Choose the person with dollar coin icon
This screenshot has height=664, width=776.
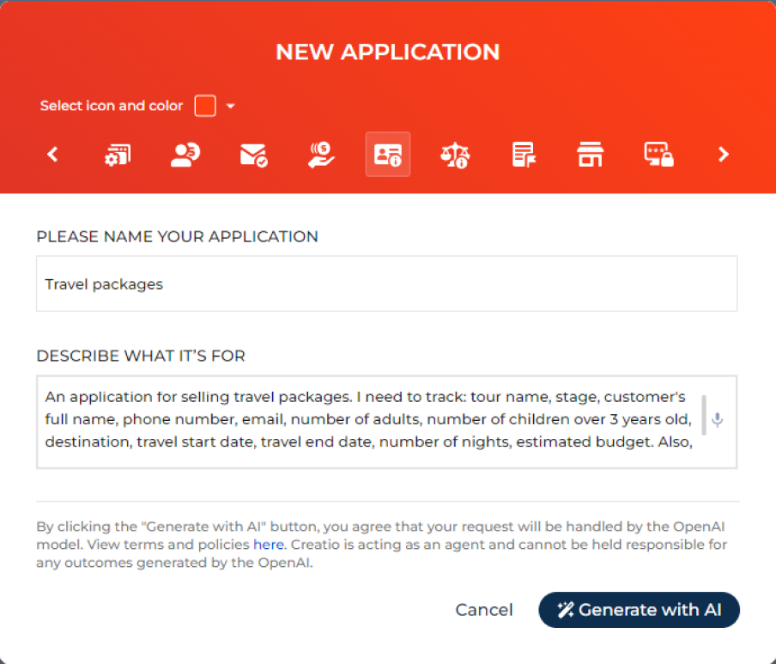click(x=185, y=155)
